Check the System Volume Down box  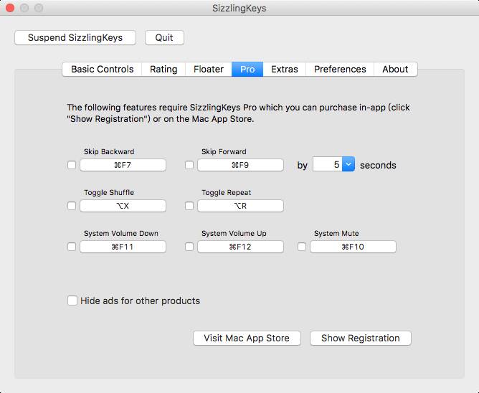pyautogui.click(x=72, y=247)
